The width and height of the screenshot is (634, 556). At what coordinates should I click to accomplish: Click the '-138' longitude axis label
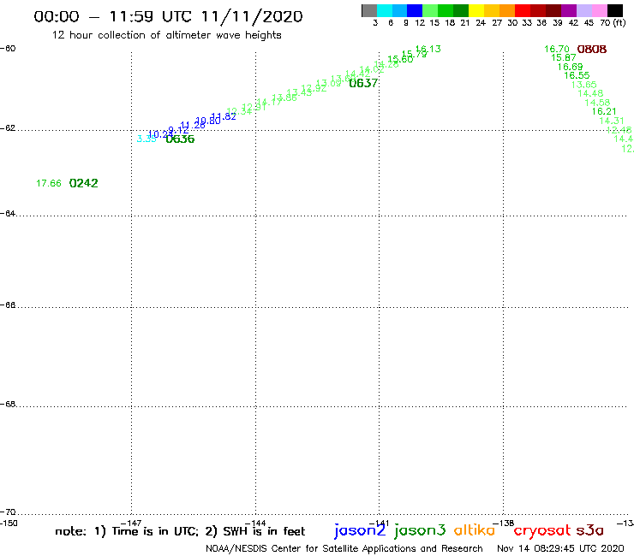tap(504, 523)
